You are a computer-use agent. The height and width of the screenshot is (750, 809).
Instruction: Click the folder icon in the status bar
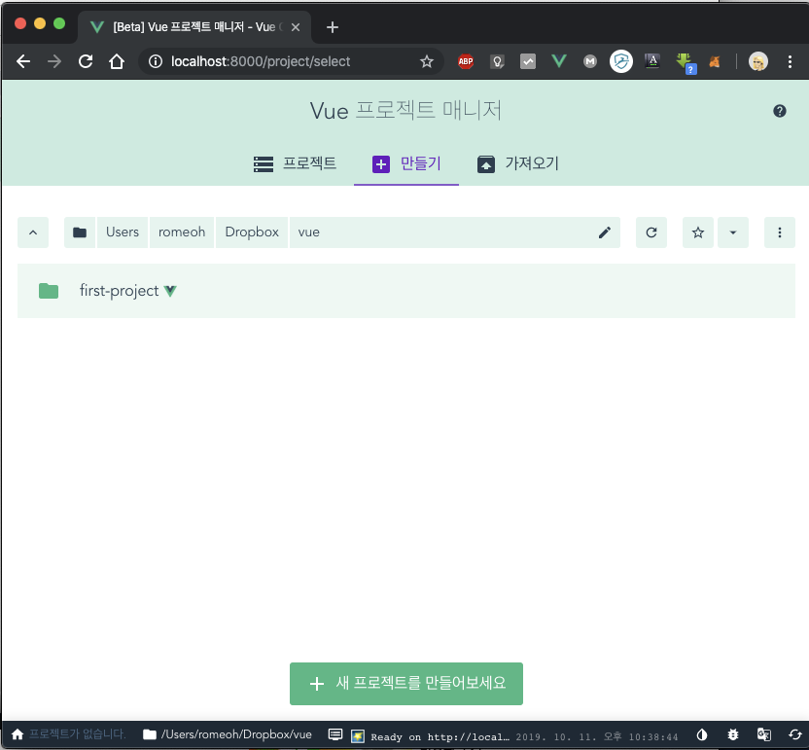point(150,734)
